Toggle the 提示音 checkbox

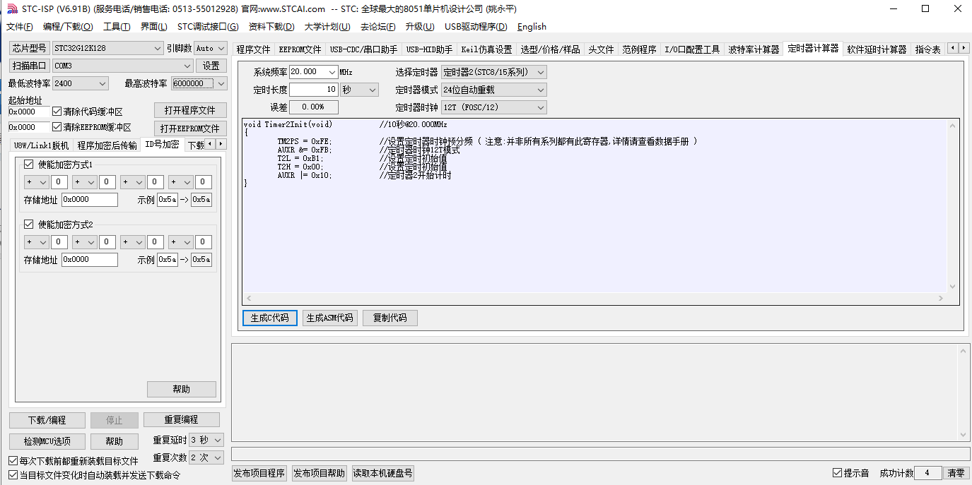point(838,473)
